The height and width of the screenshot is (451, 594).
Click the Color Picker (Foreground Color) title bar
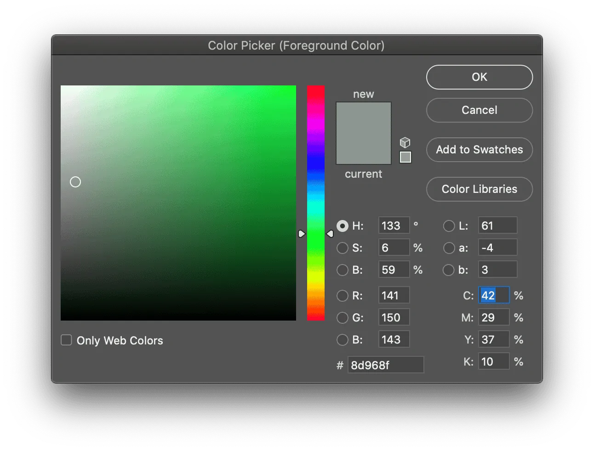pyautogui.click(x=297, y=45)
